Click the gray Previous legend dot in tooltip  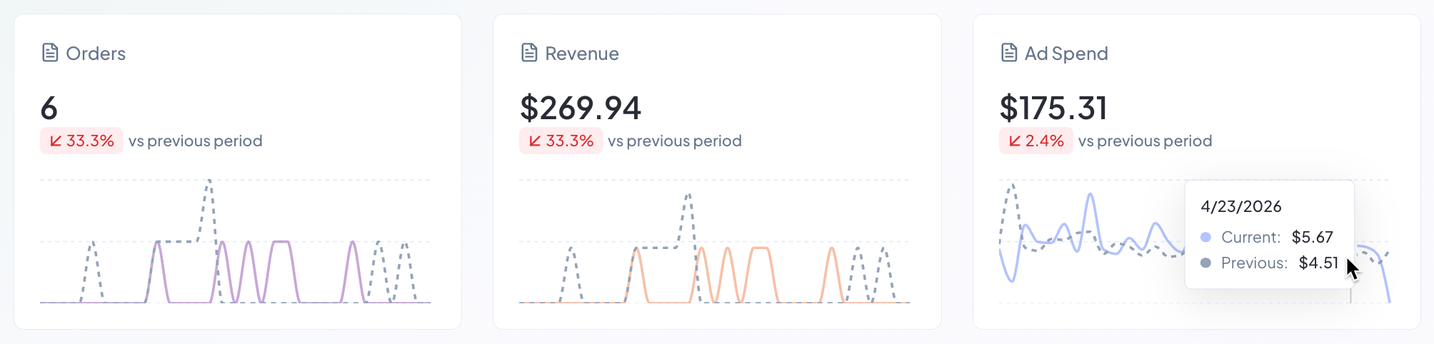click(1206, 263)
